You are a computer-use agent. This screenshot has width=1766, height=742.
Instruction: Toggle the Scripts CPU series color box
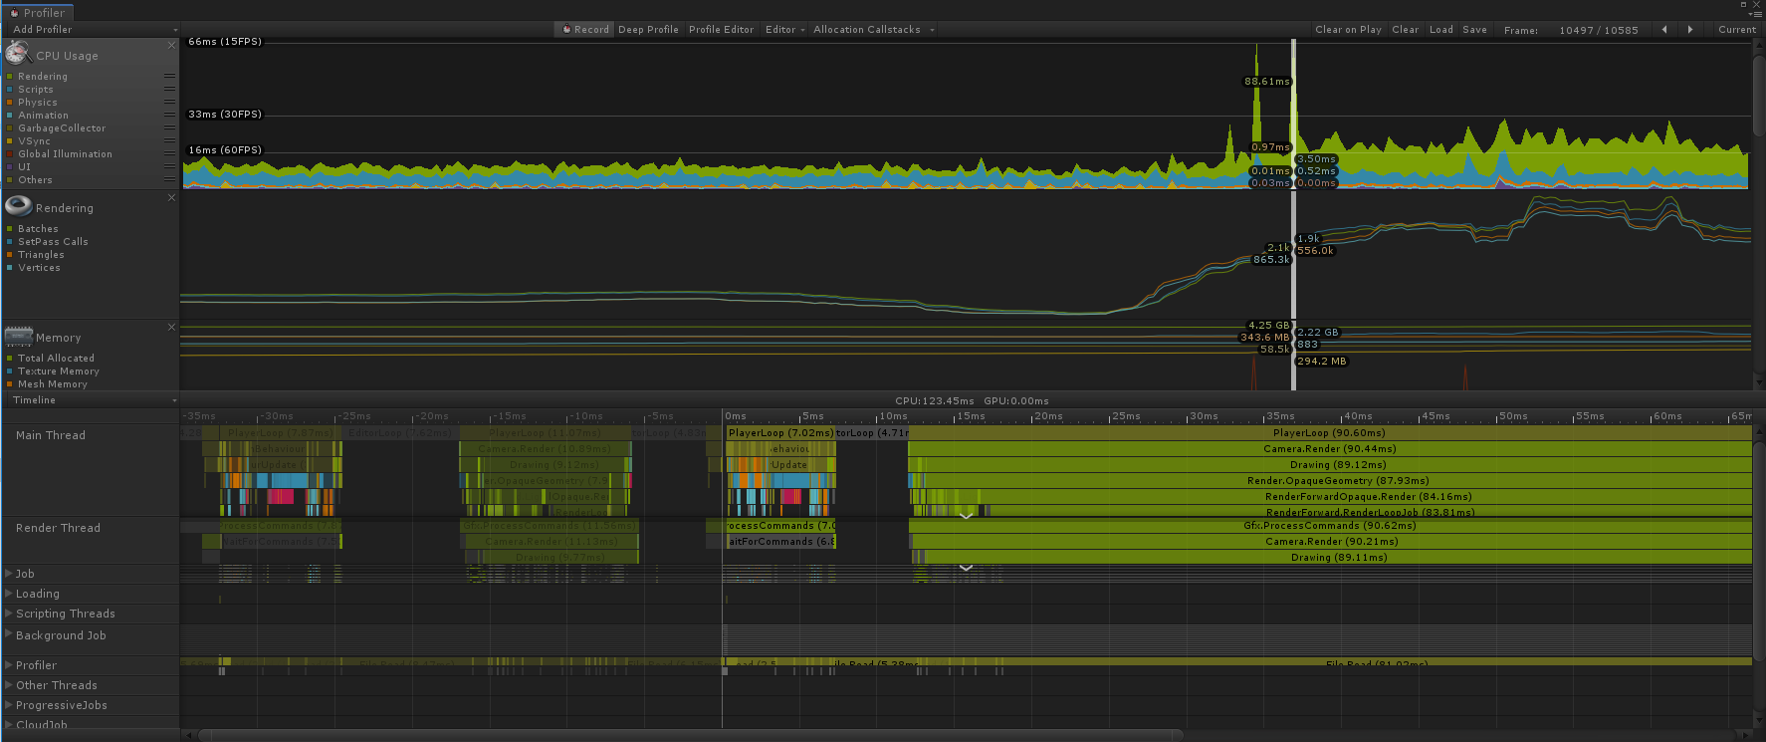click(x=10, y=90)
